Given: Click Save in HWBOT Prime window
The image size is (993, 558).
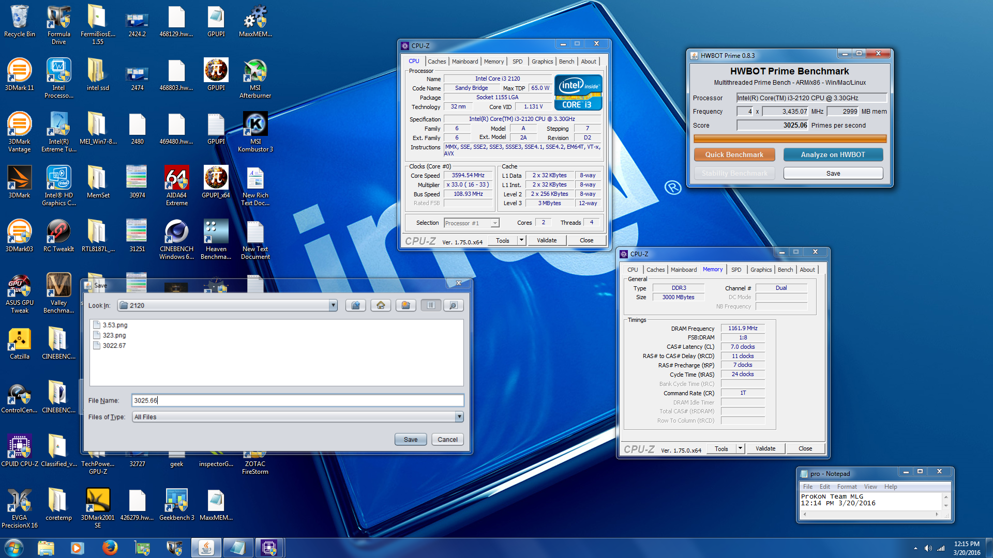Looking at the screenshot, I should pos(833,173).
